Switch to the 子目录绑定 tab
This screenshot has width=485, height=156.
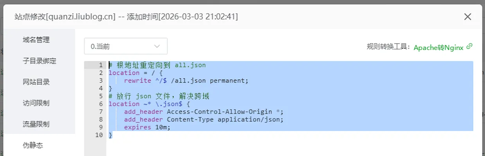[40, 61]
